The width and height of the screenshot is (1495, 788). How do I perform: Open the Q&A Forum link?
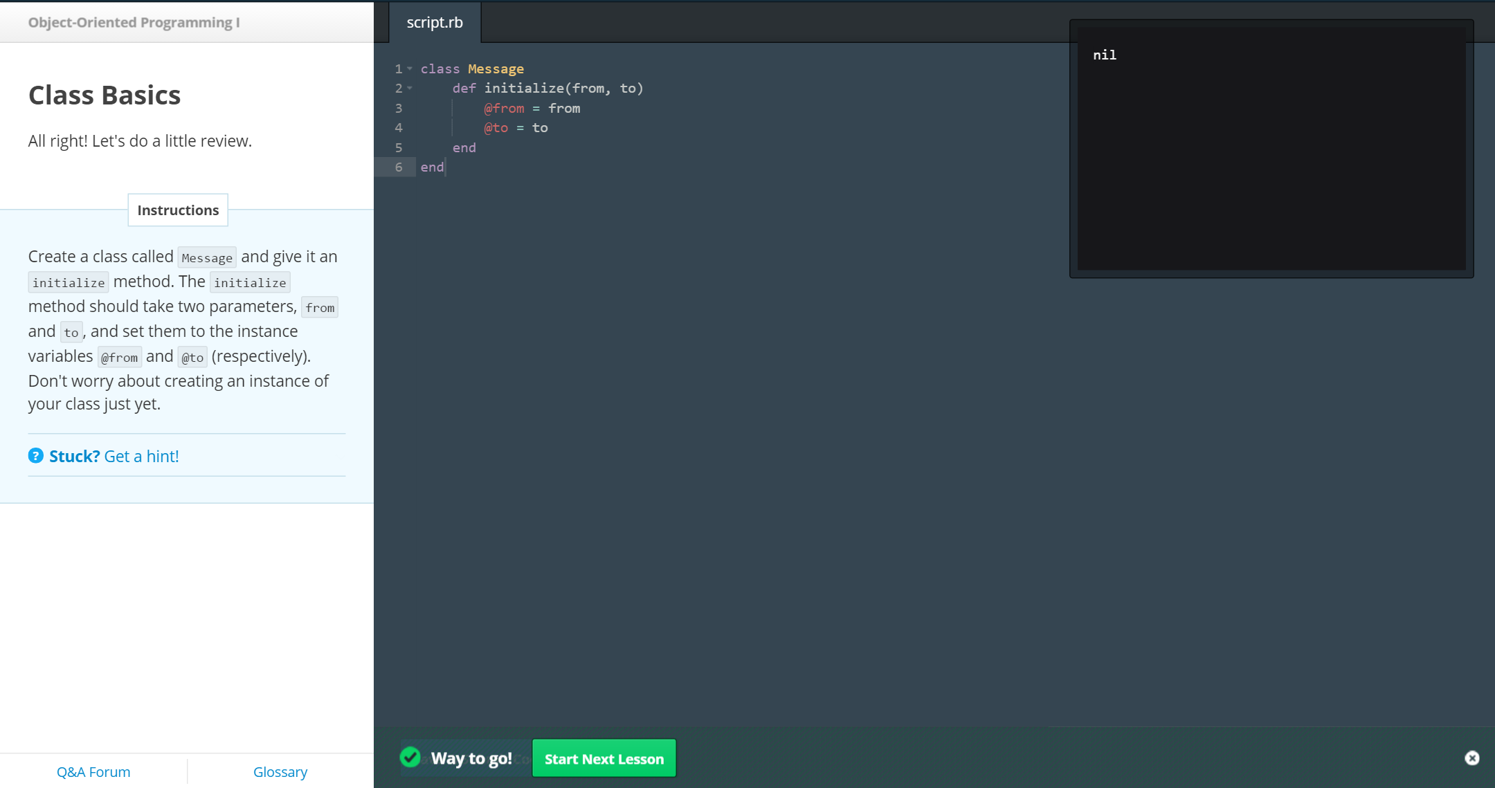93,772
